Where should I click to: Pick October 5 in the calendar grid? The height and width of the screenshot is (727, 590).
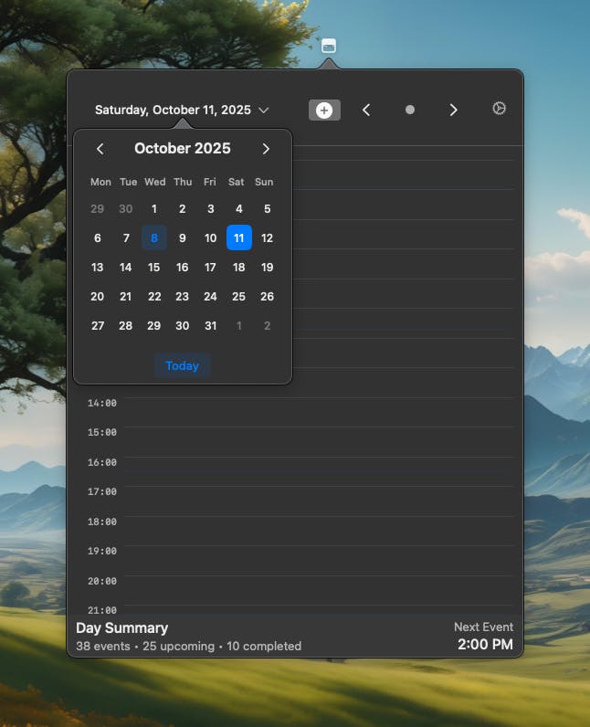(267, 209)
